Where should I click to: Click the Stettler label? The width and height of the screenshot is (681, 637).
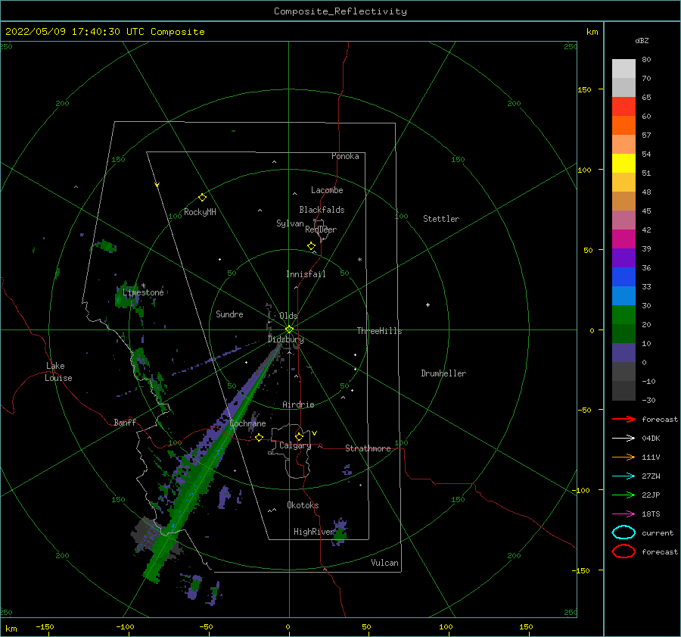click(441, 219)
